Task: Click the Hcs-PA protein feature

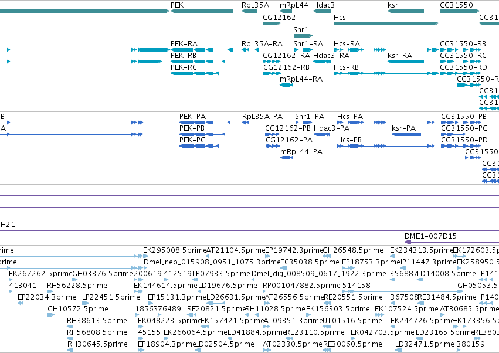Action: pyautogui.click(x=386, y=123)
